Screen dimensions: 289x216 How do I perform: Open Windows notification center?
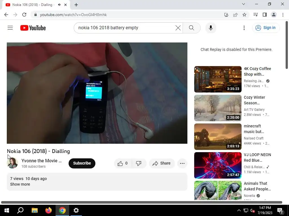pyautogui.click(x=280, y=211)
